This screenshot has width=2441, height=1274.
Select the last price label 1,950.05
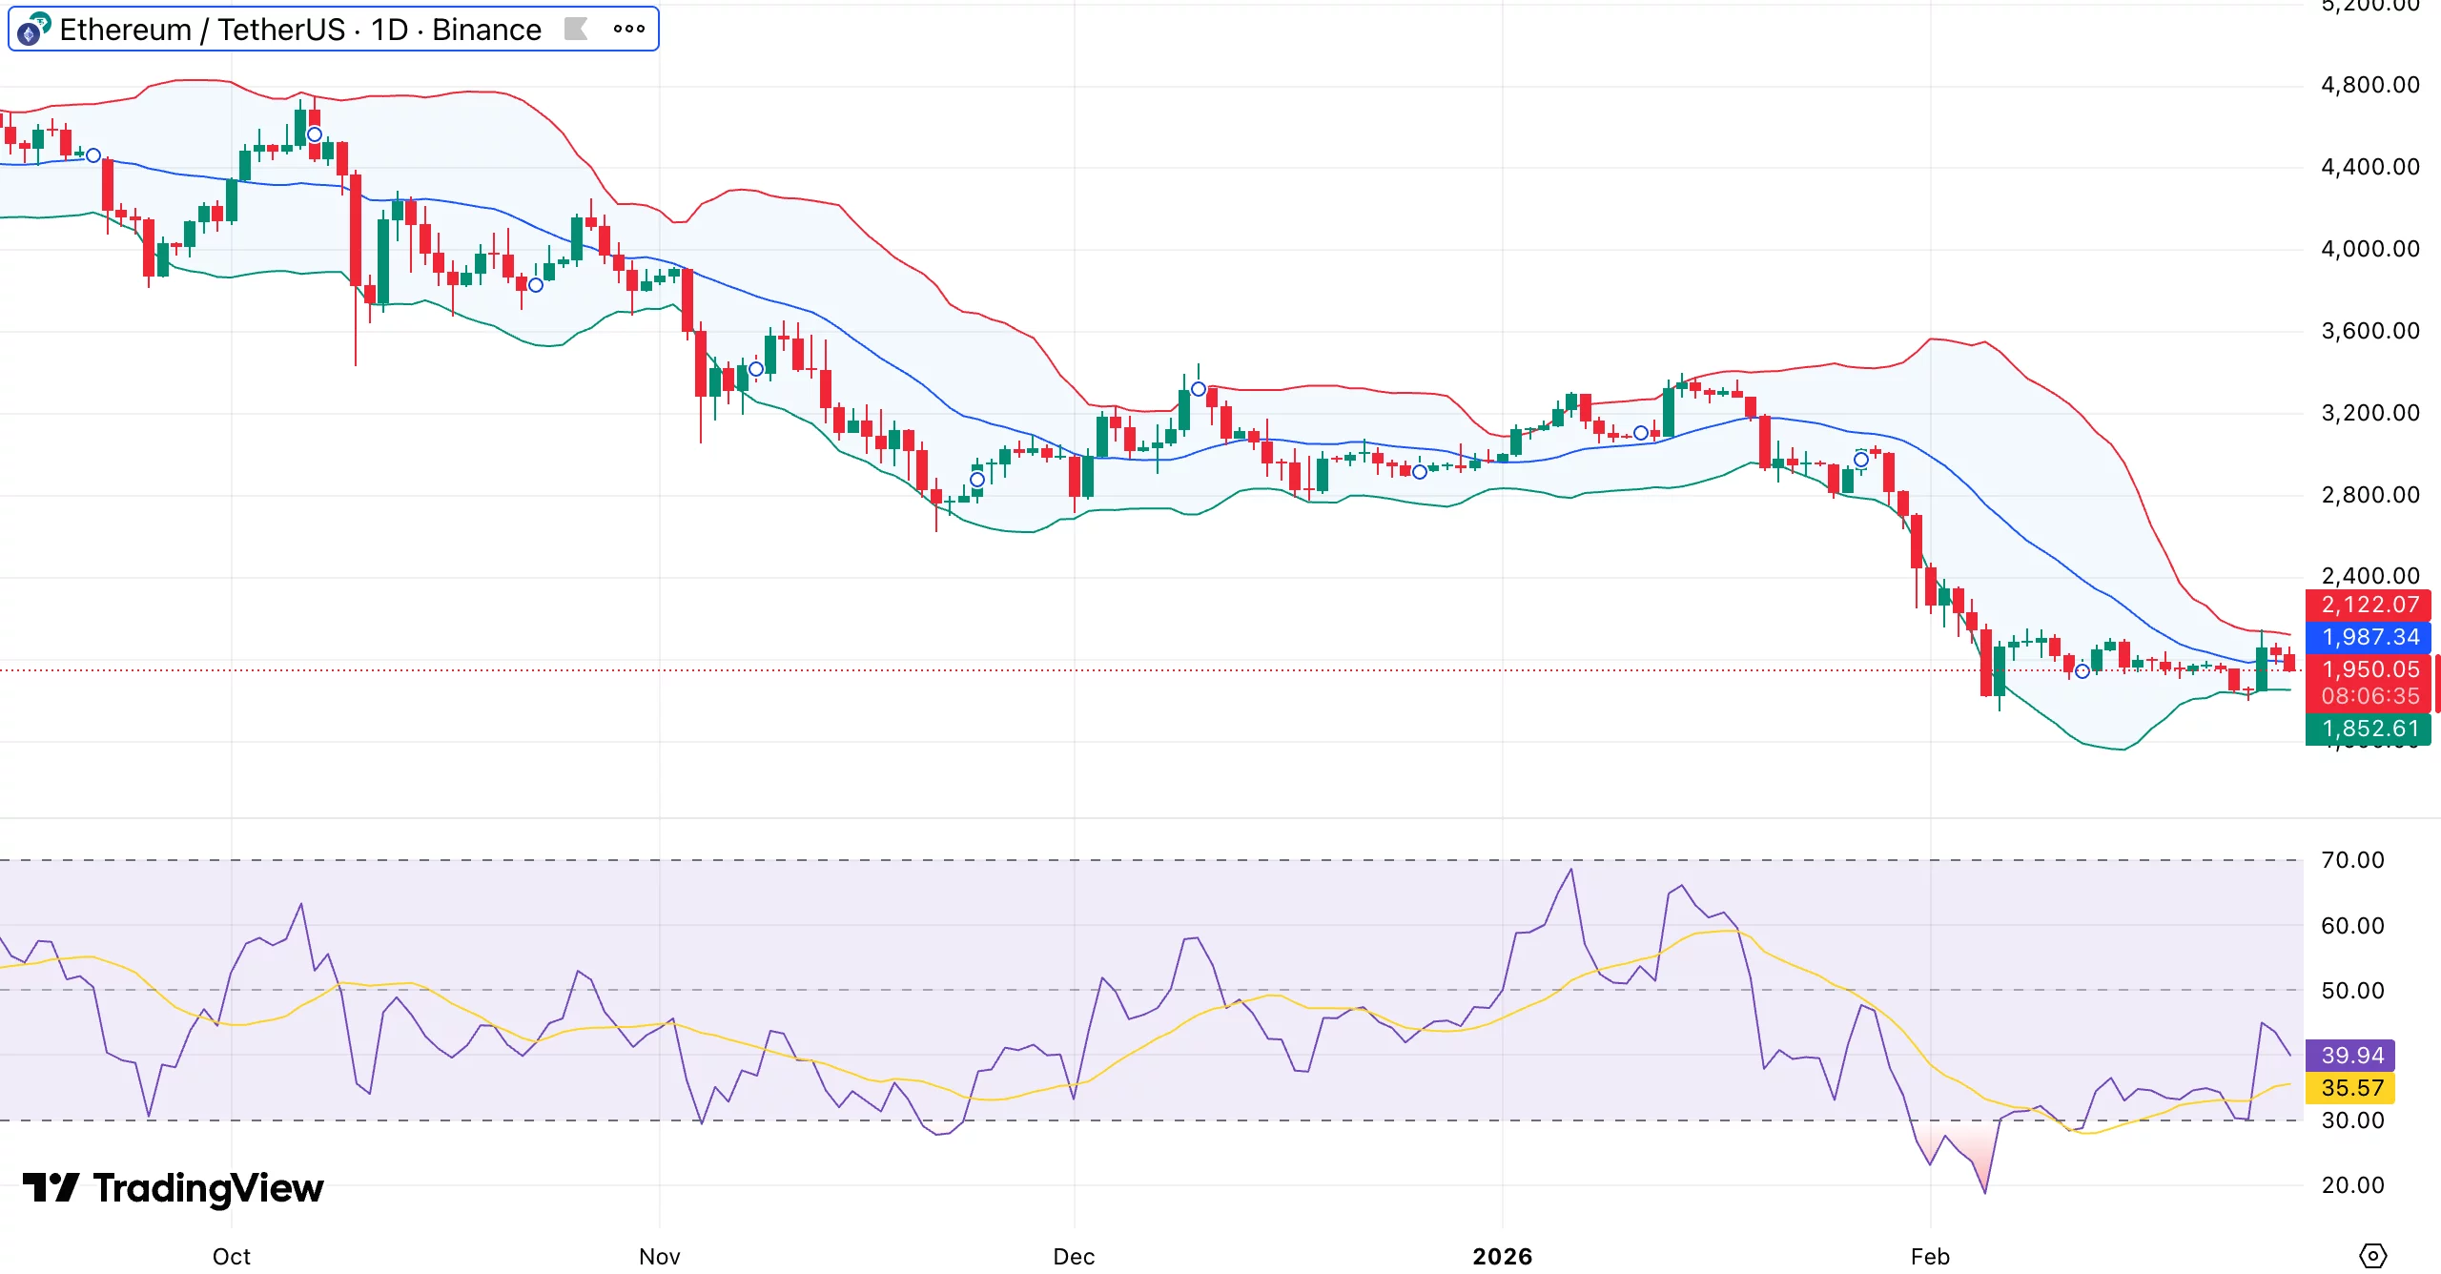point(2371,669)
